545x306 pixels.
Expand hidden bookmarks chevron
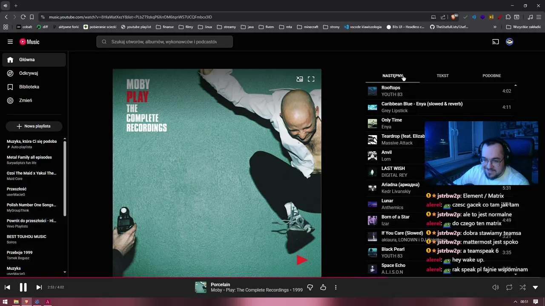[x=495, y=27]
